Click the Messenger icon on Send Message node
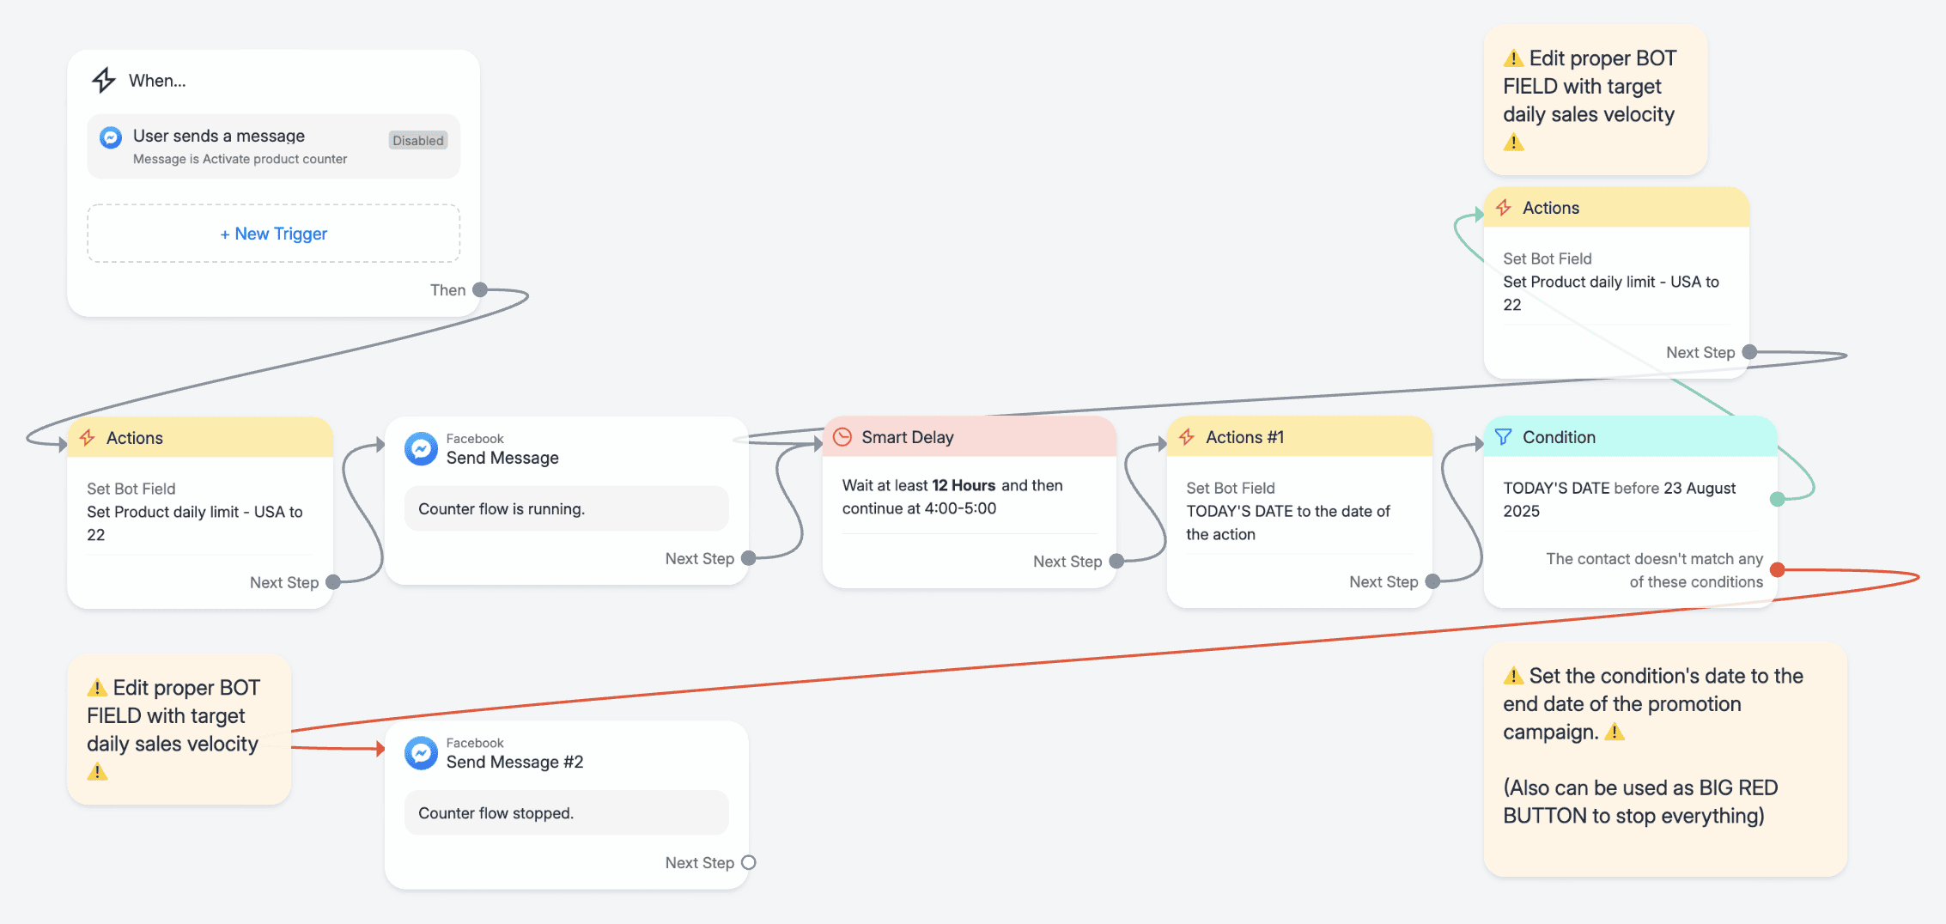Screen dimensions: 1946x924 pyautogui.click(x=421, y=448)
